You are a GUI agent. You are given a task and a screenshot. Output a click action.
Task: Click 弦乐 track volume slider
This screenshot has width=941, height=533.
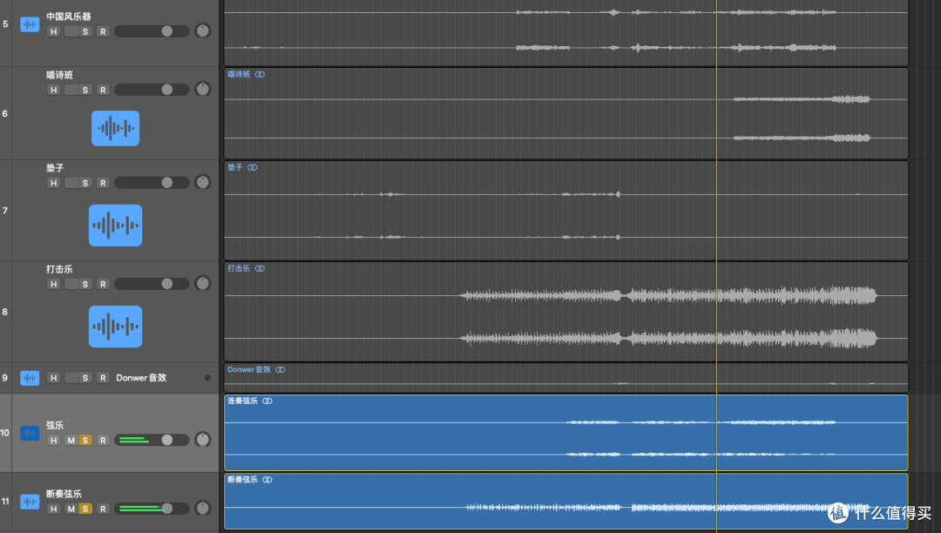(152, 440)
